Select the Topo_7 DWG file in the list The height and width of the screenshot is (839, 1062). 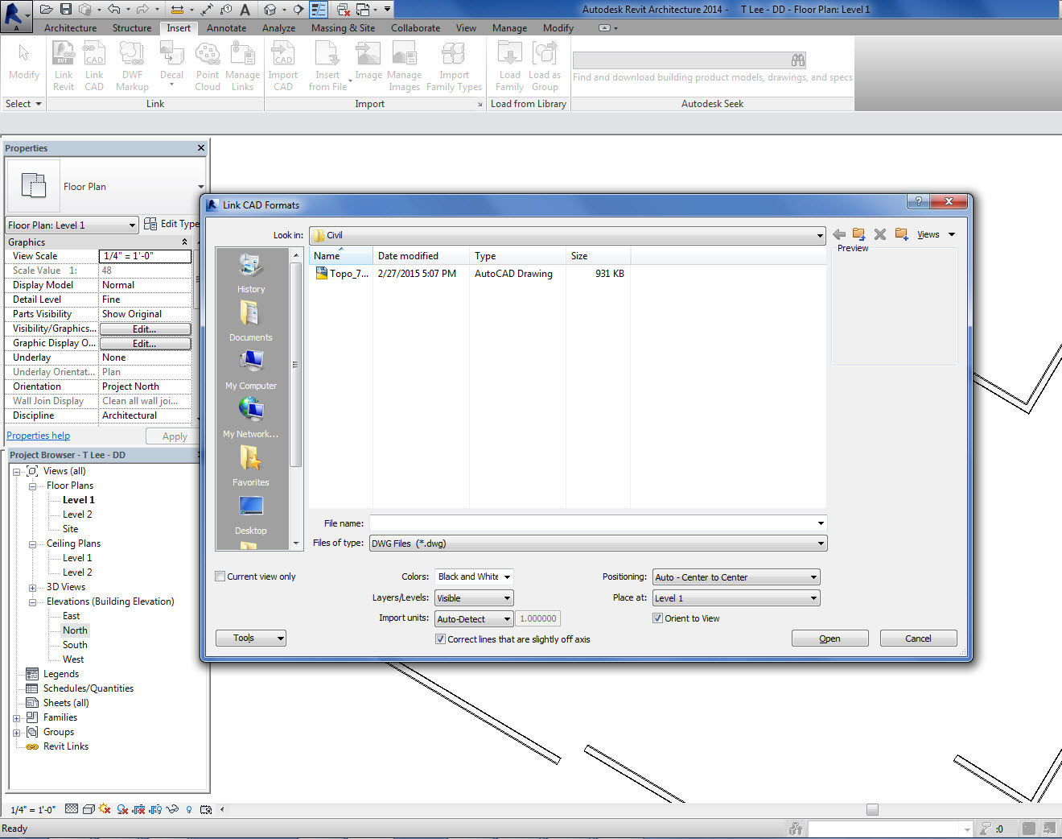click(x=342, y=274)
